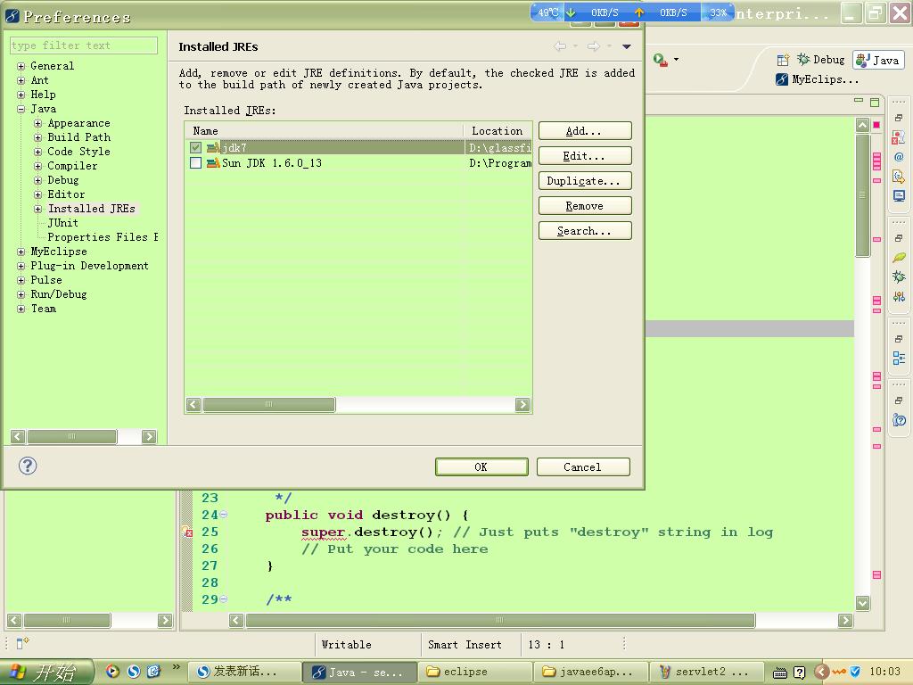Select the Help preferences category
Viewport: 913px width, 685px height.
[x=43, y=95]
